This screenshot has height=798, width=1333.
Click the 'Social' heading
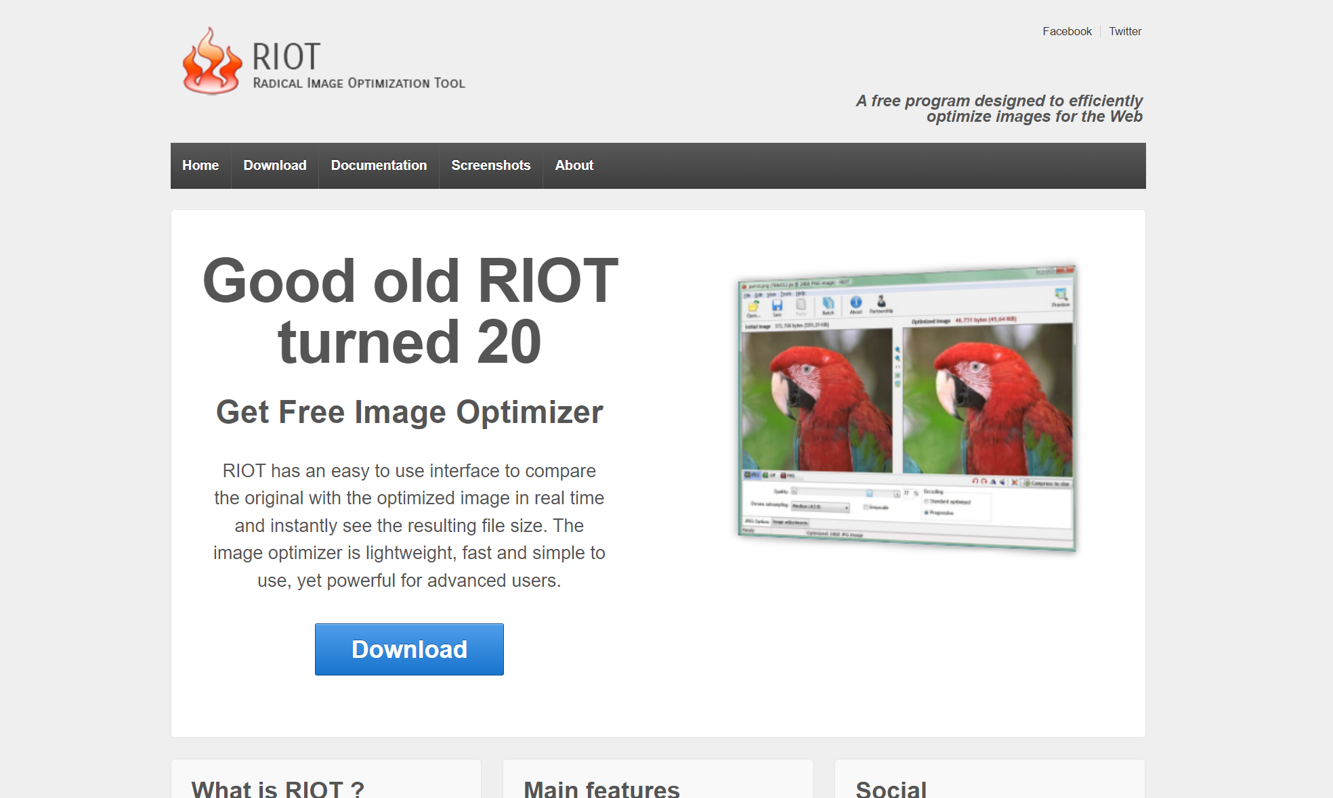(891, 789)
